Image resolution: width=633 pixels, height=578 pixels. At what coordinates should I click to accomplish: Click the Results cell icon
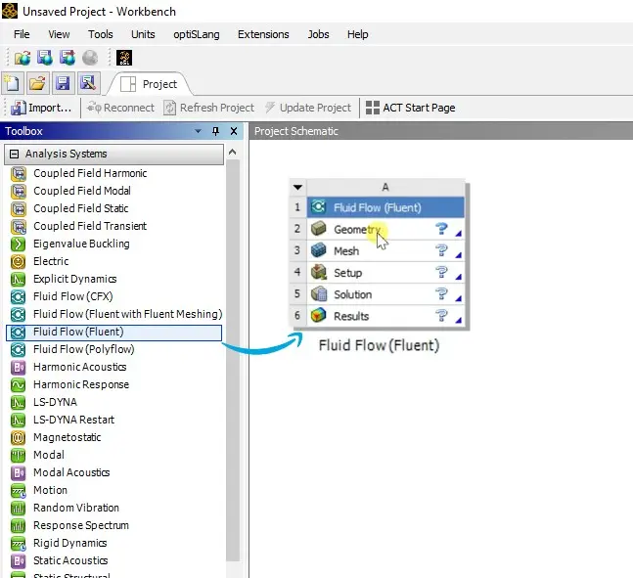pos(319,315)
